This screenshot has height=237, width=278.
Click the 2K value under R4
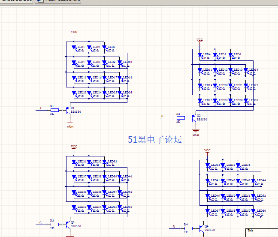click(x=186, y=232)
